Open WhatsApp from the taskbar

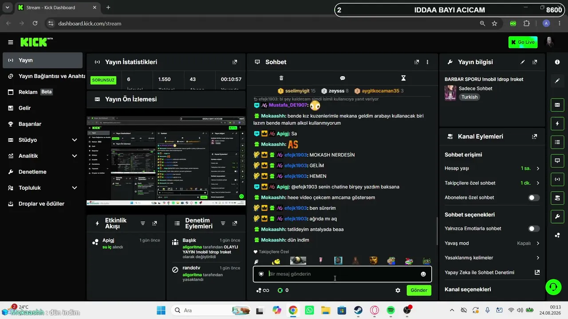(309, 310)
